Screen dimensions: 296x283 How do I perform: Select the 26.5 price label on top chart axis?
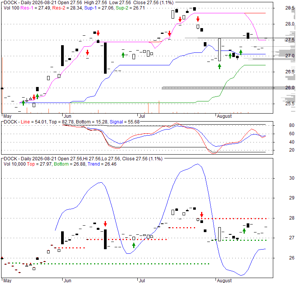click(x=290, y=72)
